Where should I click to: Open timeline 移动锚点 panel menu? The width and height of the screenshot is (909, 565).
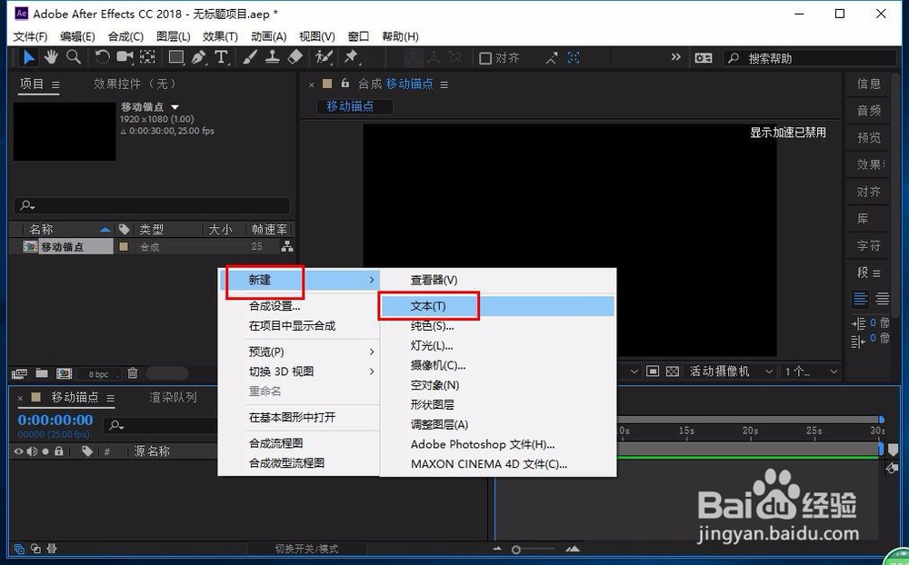point(110,398)
